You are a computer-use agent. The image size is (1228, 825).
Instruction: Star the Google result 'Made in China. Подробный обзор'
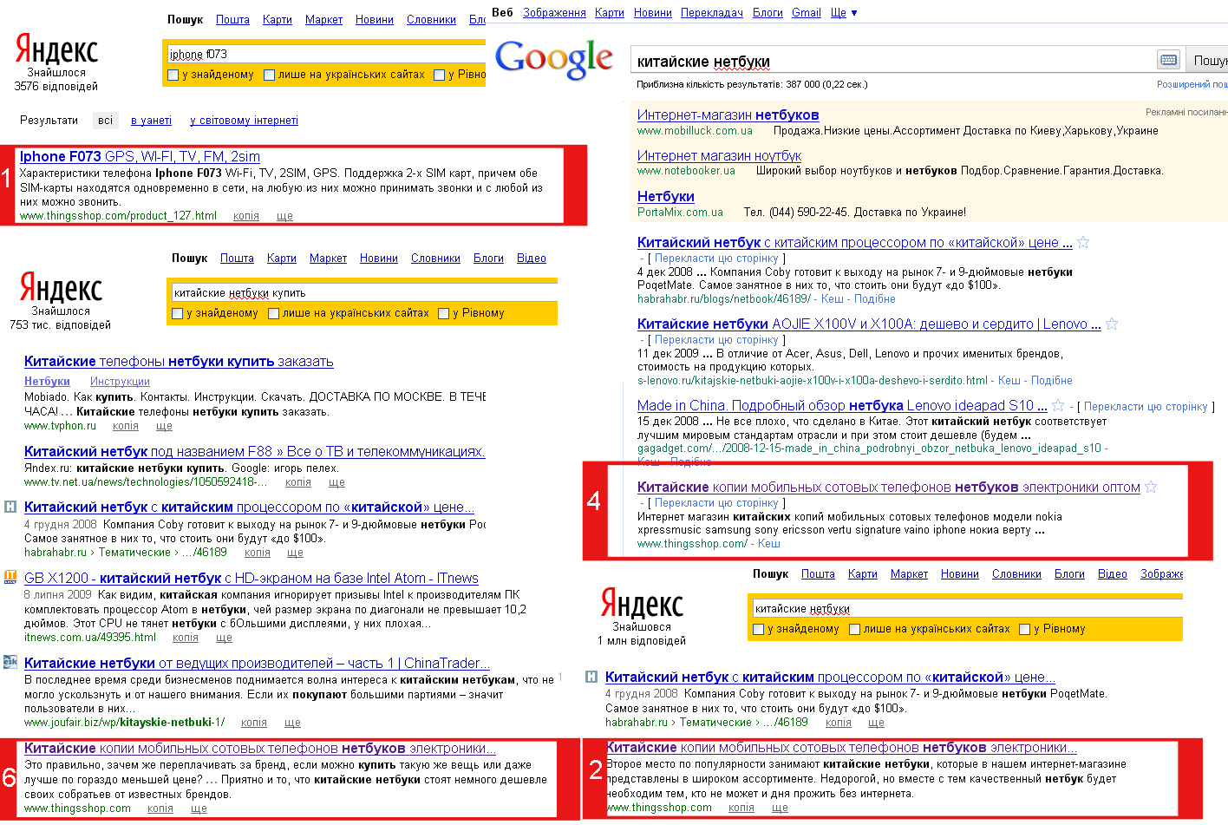pos(1058,406)
